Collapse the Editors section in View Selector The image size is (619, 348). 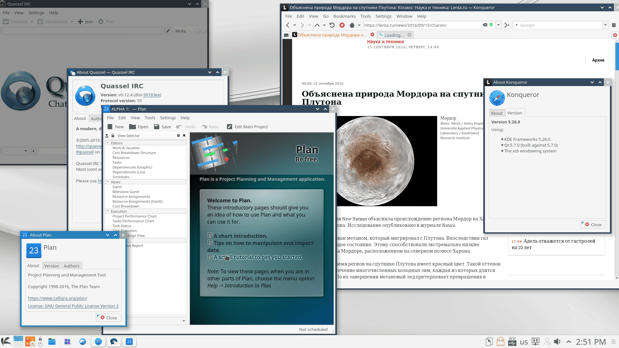(108, 143)
